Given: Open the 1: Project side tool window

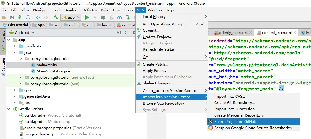Looking at the screenshot, I should coord(3,41).
